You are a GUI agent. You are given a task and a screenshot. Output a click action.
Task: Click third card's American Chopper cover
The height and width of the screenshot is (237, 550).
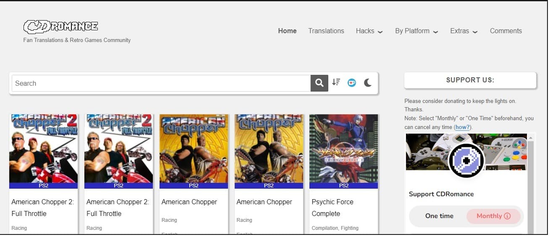coord(194,148)
